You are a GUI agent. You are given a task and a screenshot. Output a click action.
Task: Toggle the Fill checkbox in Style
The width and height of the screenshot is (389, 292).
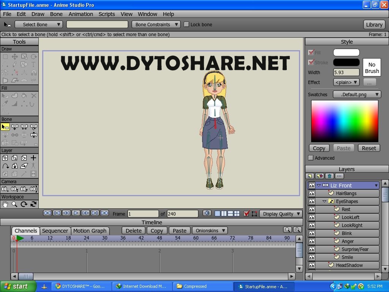coord(311,52)
